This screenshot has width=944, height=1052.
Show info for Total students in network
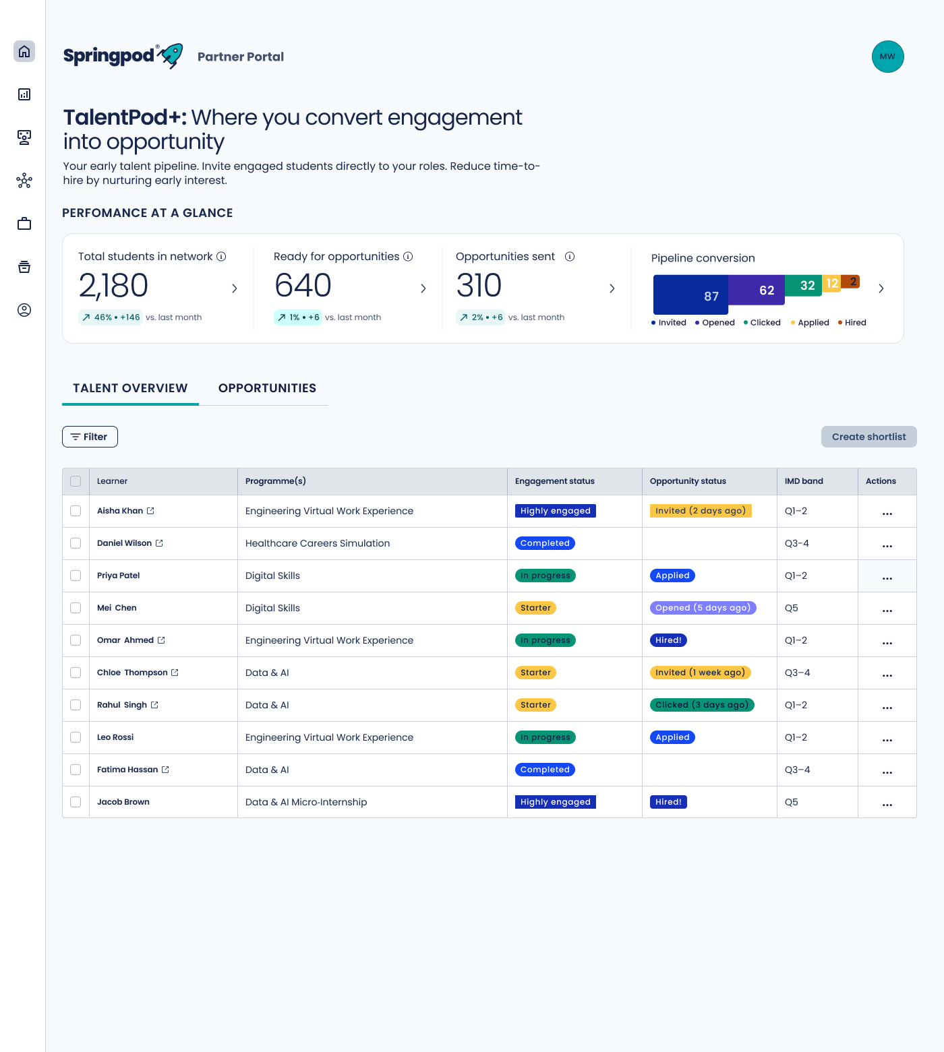[x=221, y=257]
